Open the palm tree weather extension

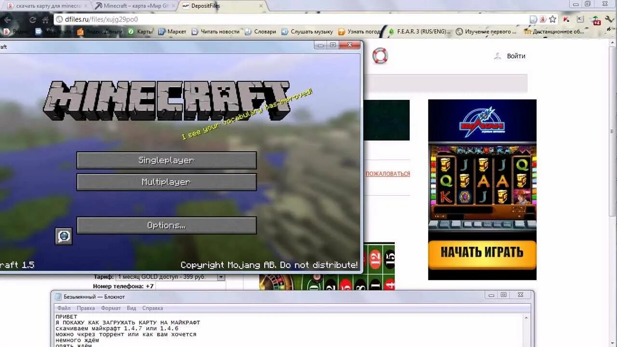[x=596, y=20]
